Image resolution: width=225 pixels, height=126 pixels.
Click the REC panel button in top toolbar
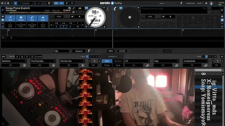[56, 3]
